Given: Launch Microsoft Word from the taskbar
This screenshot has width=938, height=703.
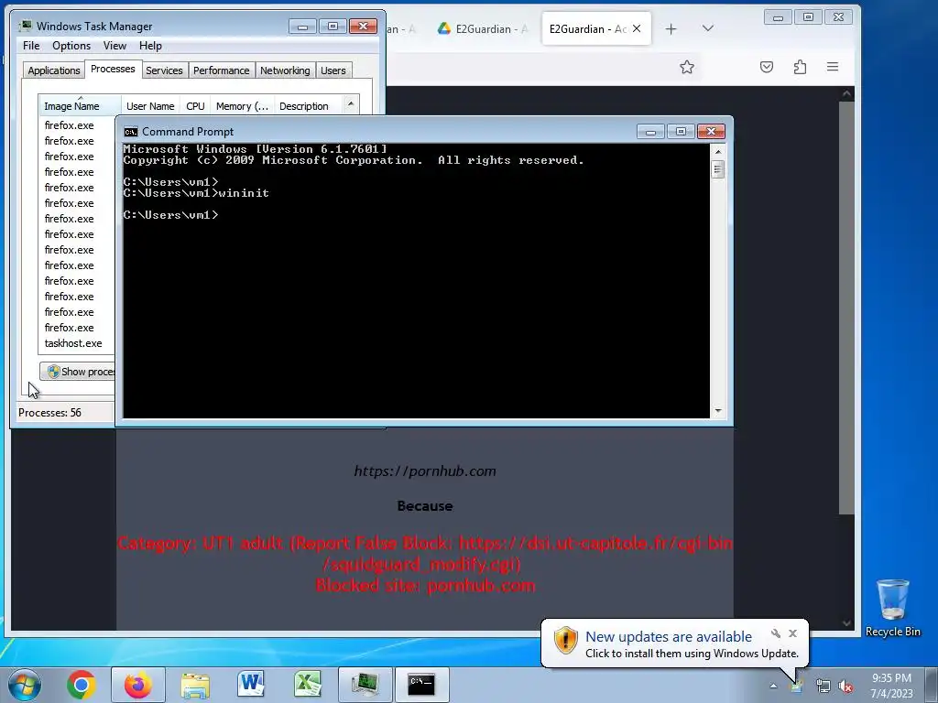Looking at the screenshot, I should coord(251,685).
